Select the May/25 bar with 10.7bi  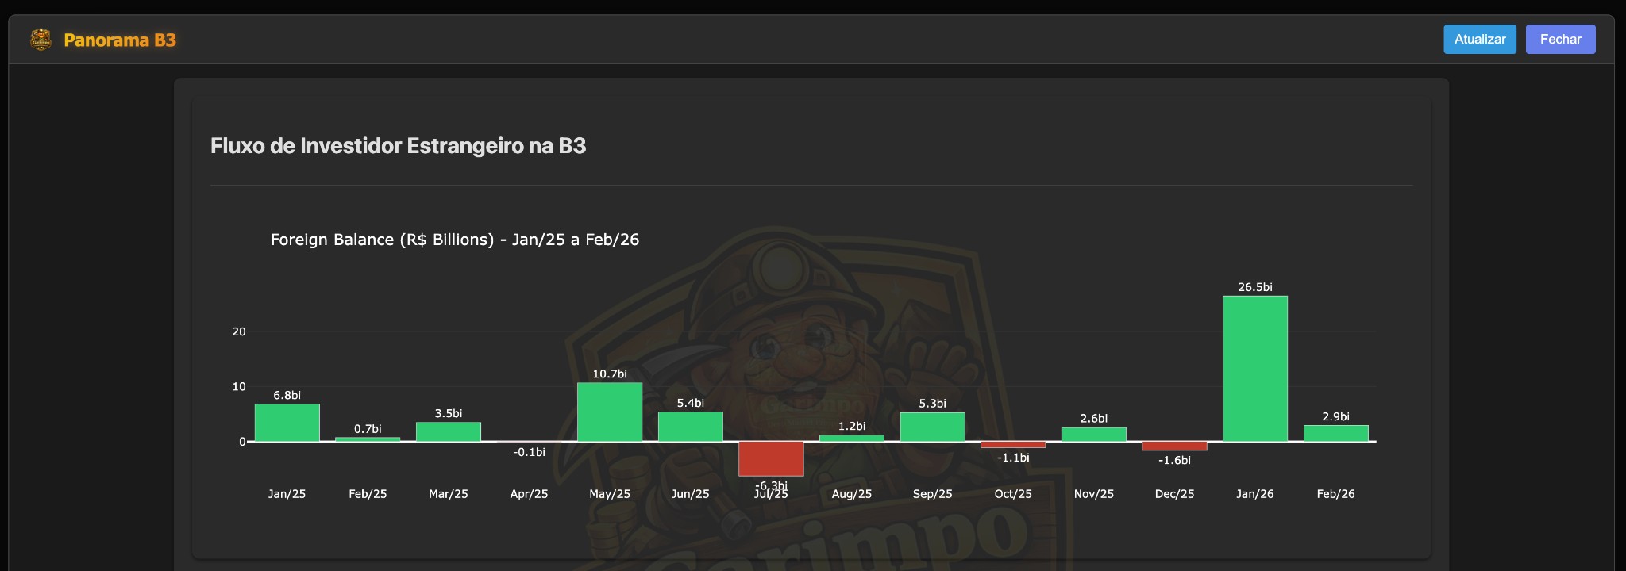pos(609,412)
